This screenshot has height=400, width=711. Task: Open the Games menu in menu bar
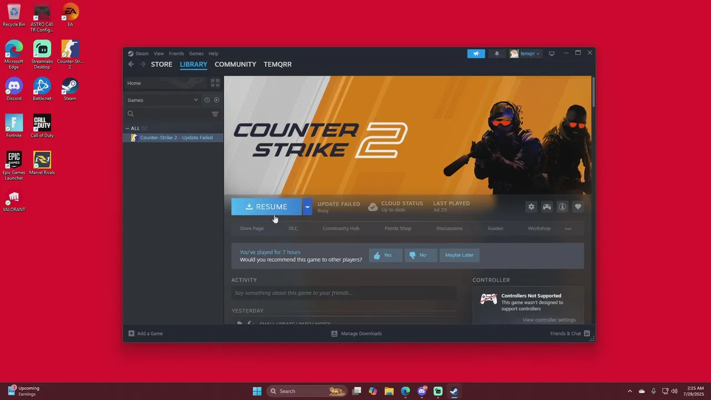pyautogui.click(x=196, y=54)
